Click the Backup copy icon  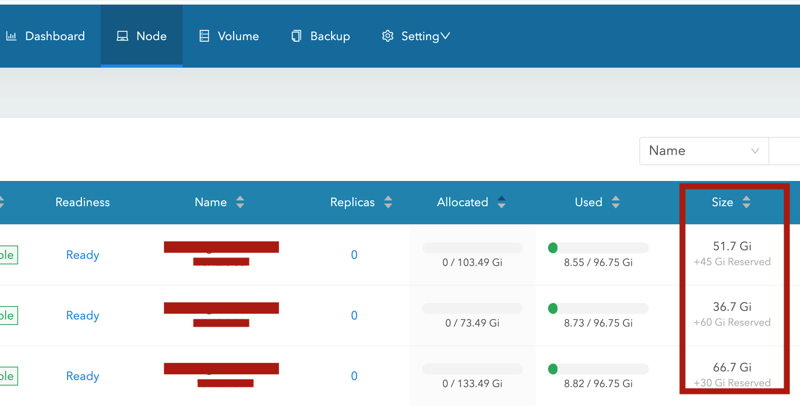click(x=296, y=36)
